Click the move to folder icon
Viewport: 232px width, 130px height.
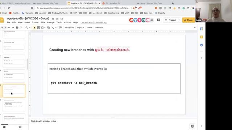pyautogui.click(x=57, y=18)
